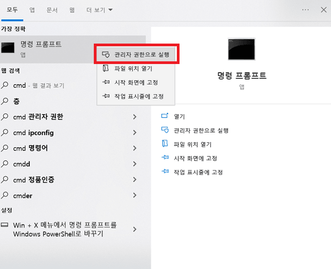Click blue shield icon in preview pane
This screenshot has height=269, width=331.
pyautogui.click(x=165, y=130)
